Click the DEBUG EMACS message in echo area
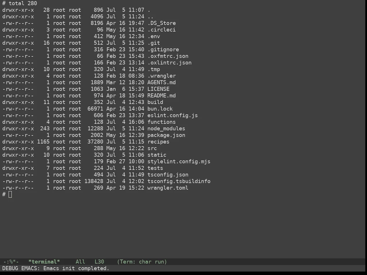 coord(56,268)
